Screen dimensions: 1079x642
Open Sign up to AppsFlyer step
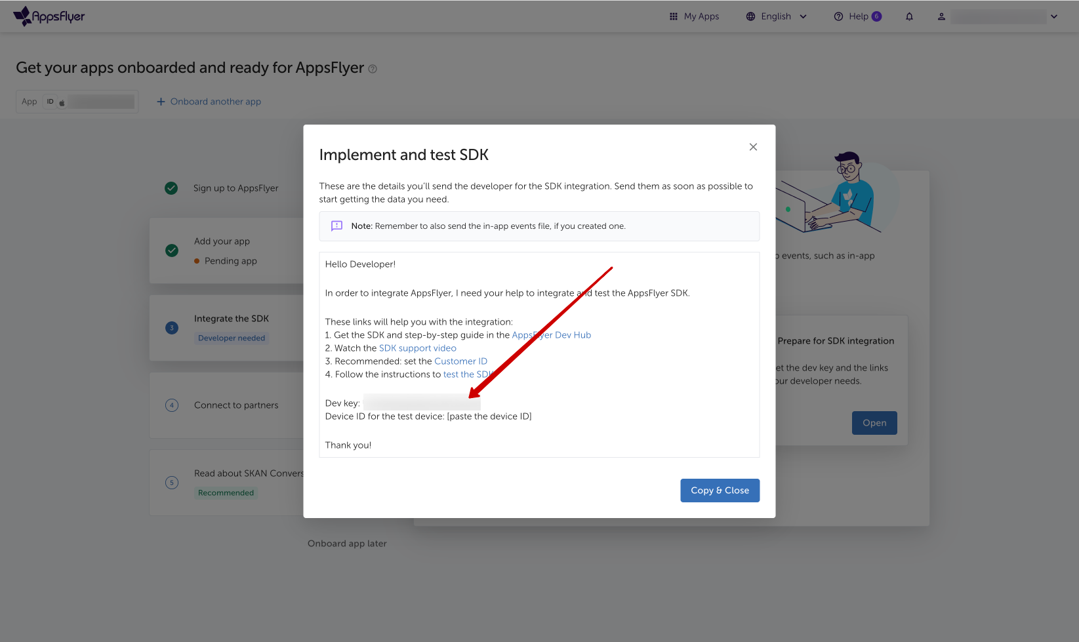(x=235, y=188)
